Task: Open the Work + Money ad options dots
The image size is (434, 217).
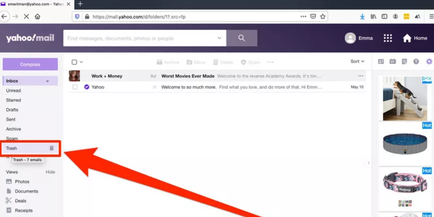Action: pyautogui.click(x=360, y=76)
